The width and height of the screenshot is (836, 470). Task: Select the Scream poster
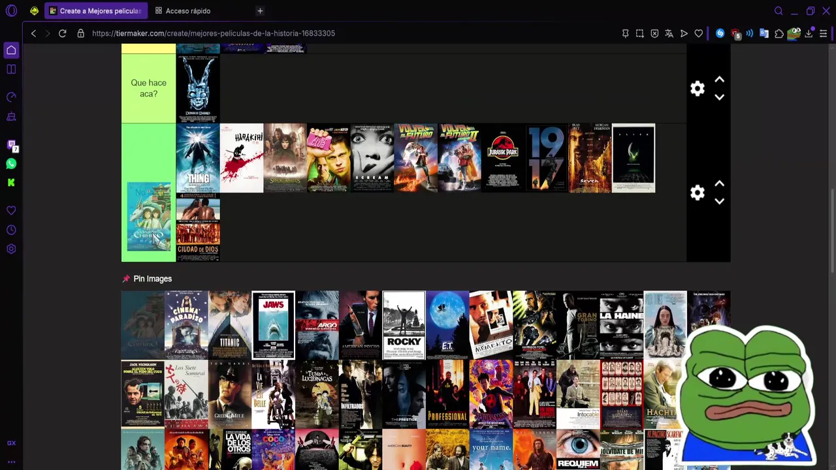(372, 158)
